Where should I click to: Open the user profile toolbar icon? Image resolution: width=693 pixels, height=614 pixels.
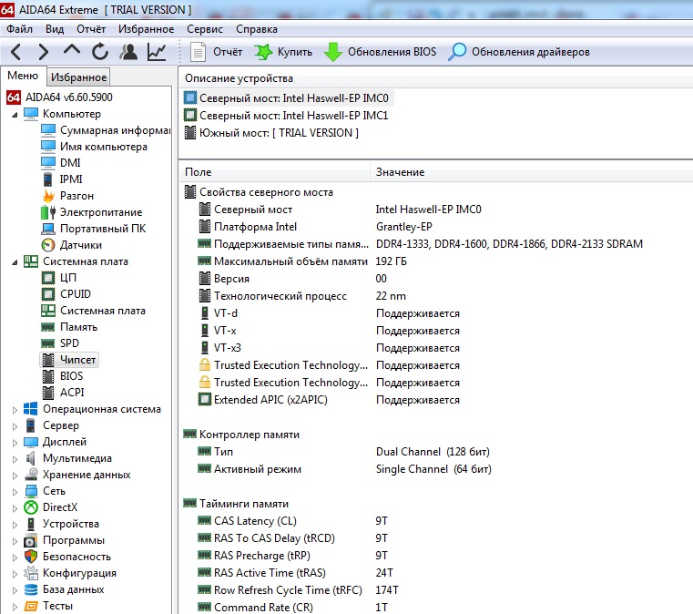coord(128,52)
